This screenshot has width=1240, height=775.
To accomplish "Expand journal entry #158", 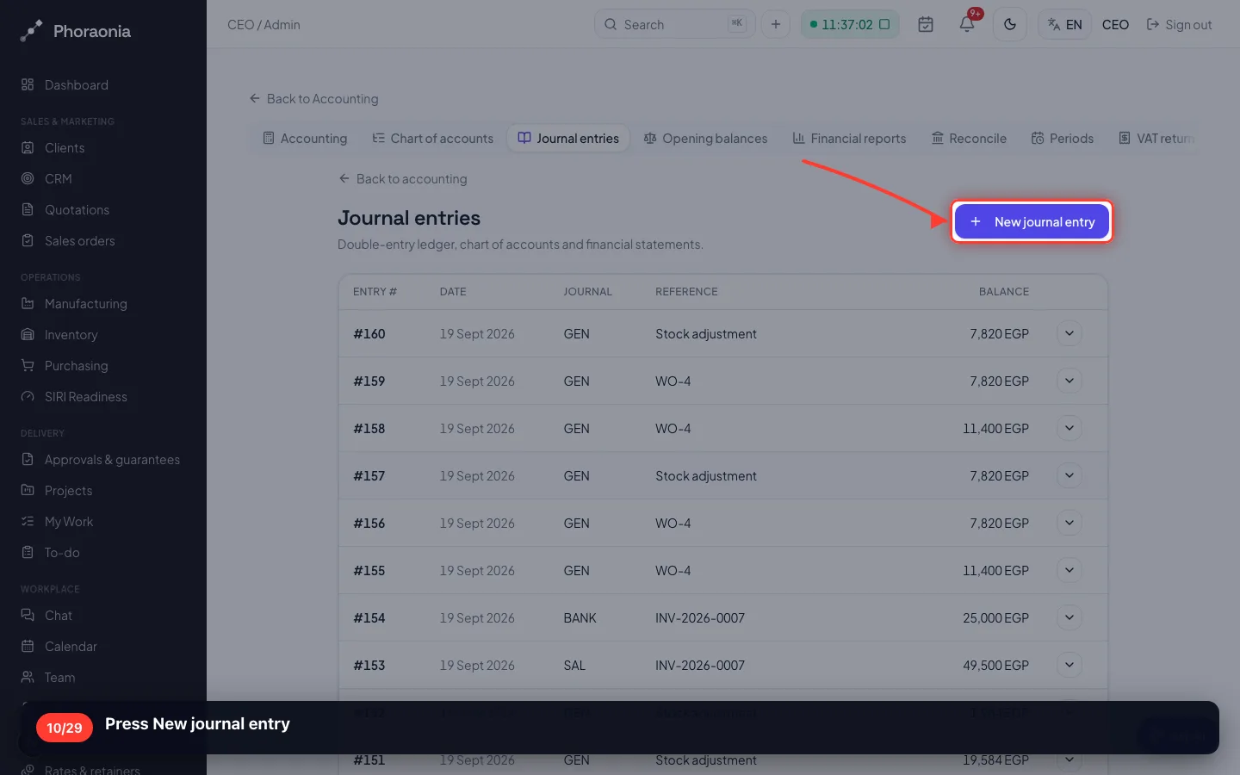I will pyautogui.click(x=1069, y=428).
